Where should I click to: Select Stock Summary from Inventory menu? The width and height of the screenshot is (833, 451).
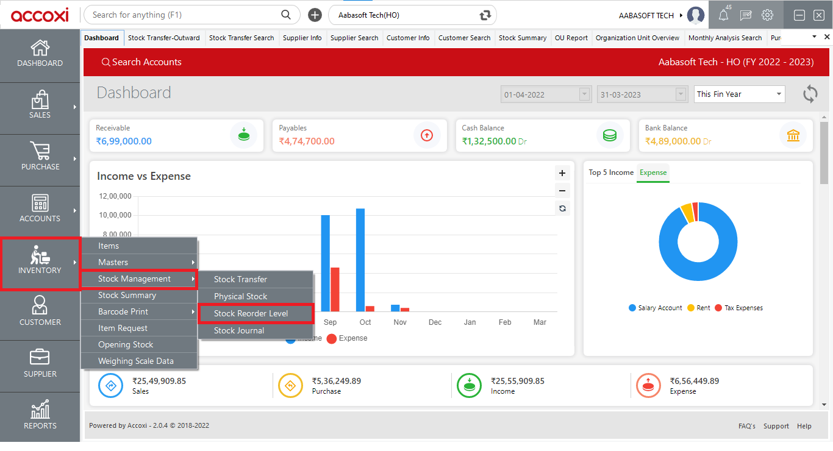(x=139, y=295)
